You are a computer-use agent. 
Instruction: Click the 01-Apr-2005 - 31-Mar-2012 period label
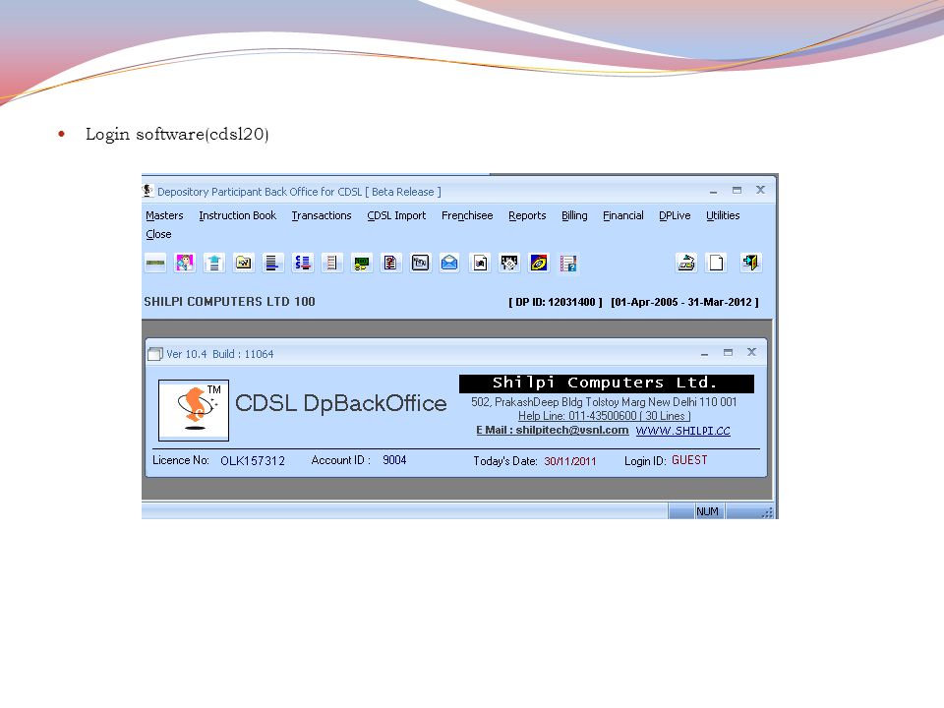pos(684,302)
